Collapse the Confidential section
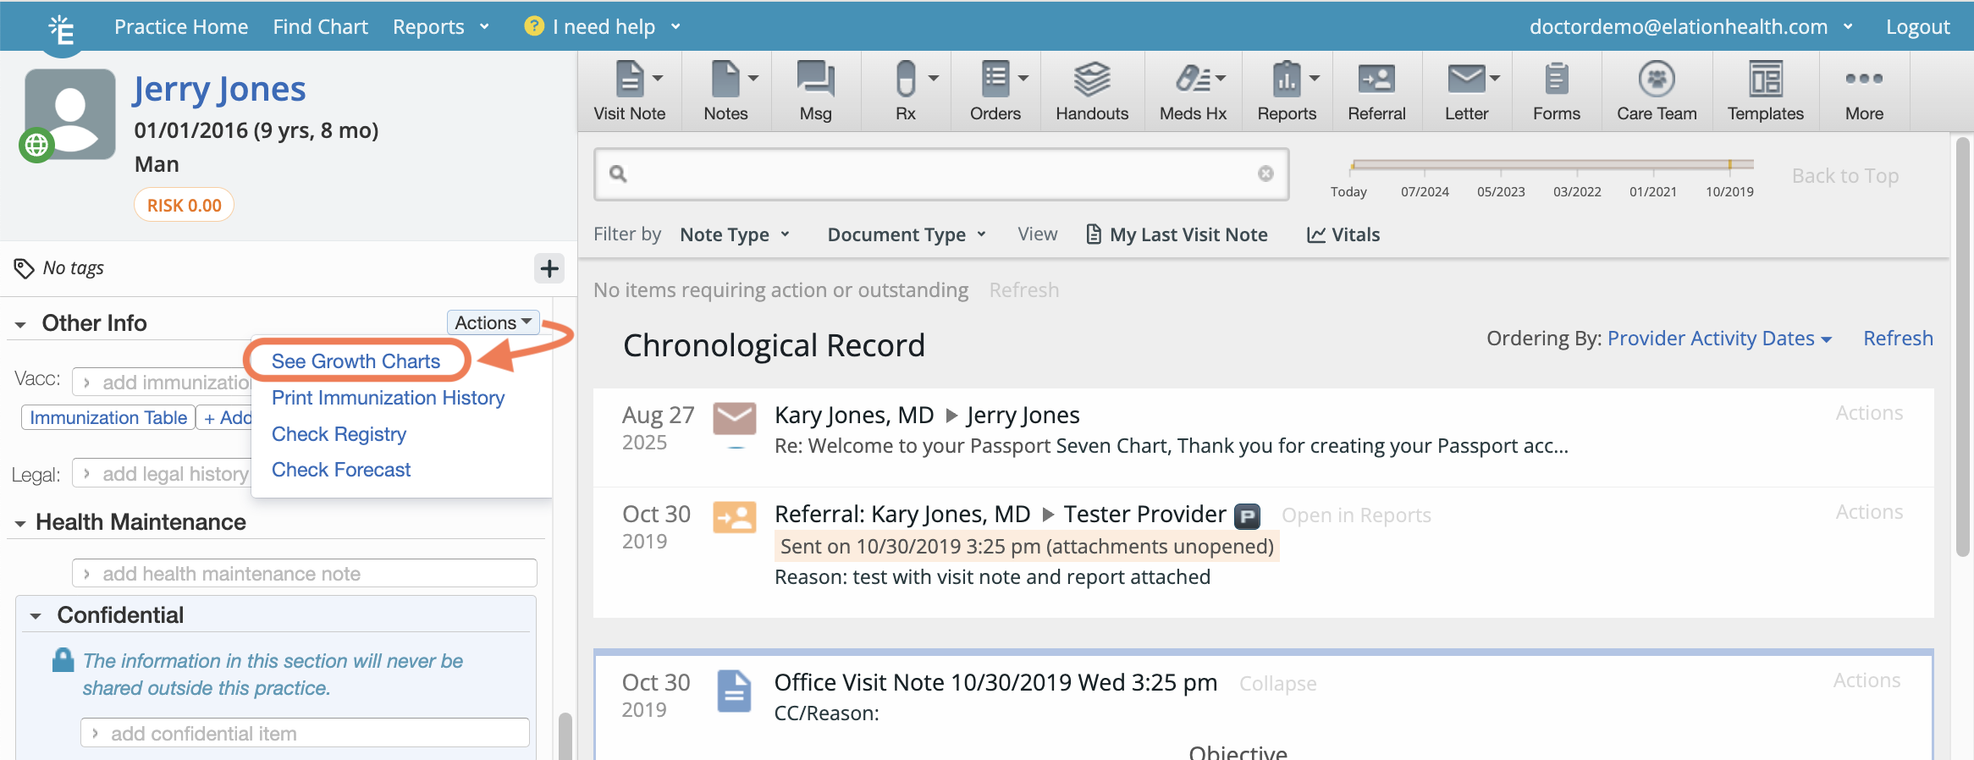The image size is (1974, 760). point(36,616)
